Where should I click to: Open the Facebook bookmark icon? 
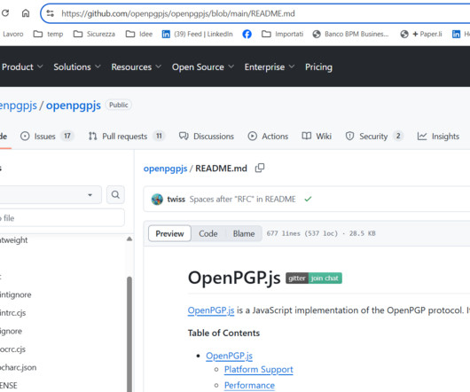click(x=247, y=34)
